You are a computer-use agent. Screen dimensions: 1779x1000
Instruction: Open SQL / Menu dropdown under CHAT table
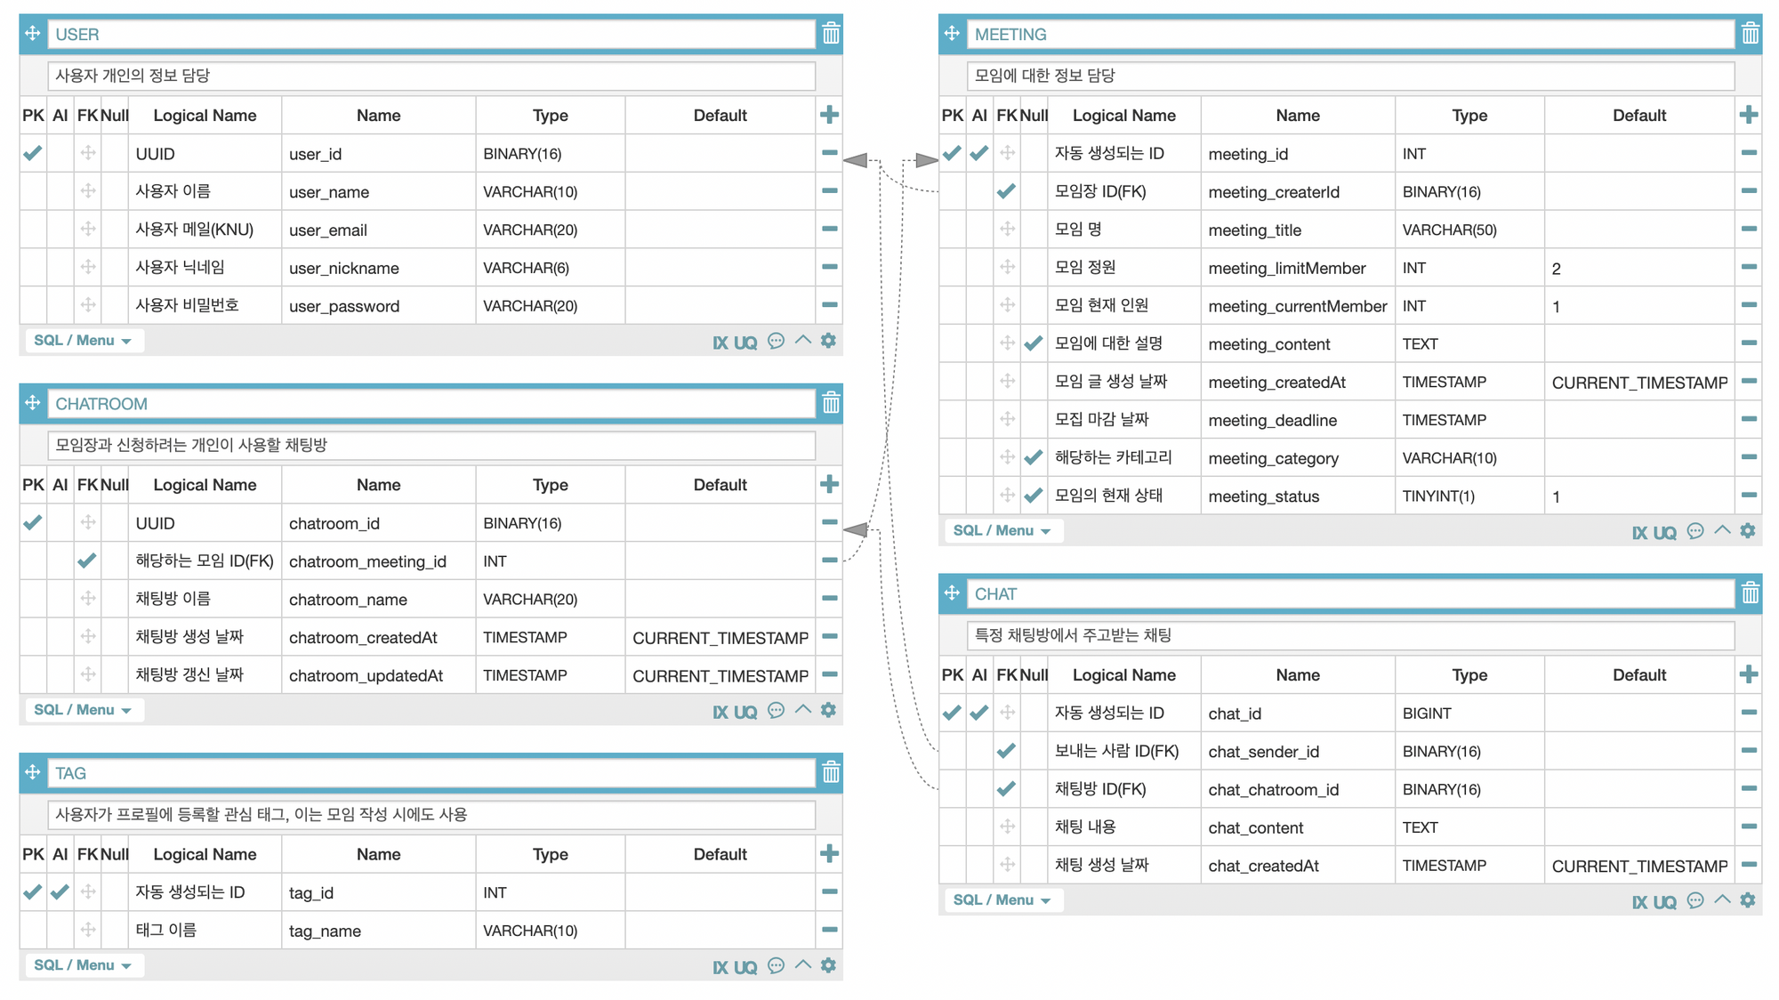click(1002, 900)
